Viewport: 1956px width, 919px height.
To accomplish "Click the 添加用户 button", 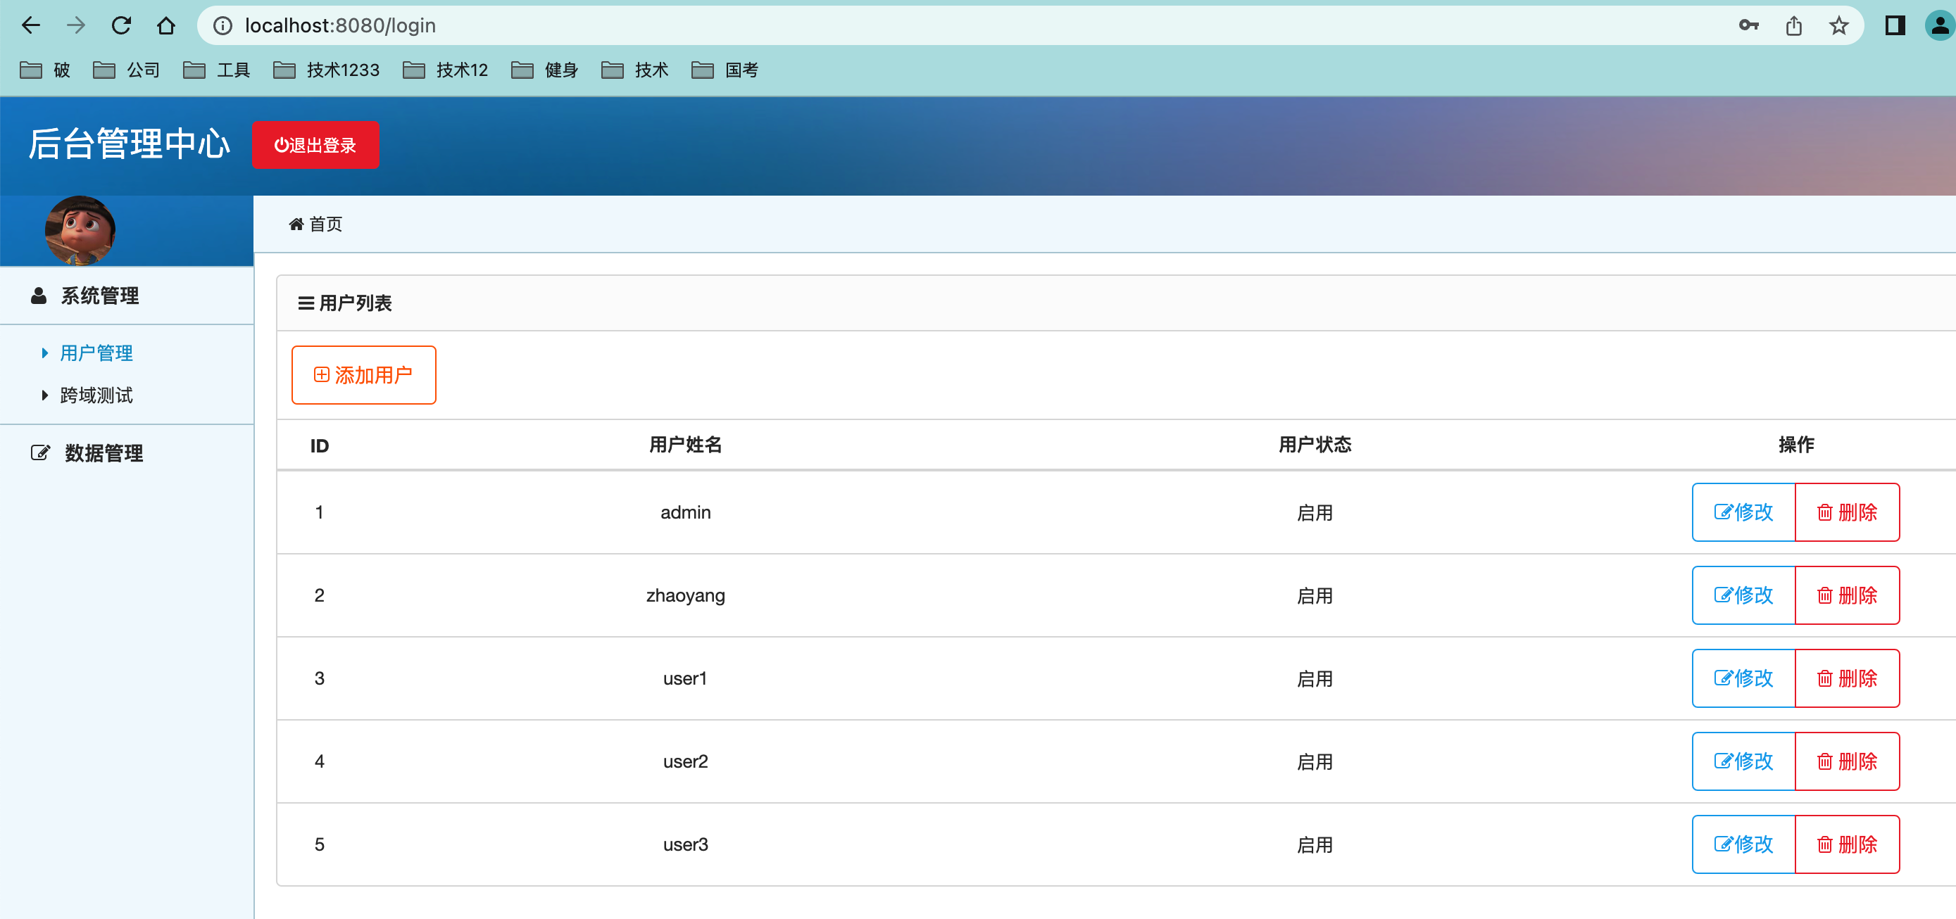I will 363,375.
